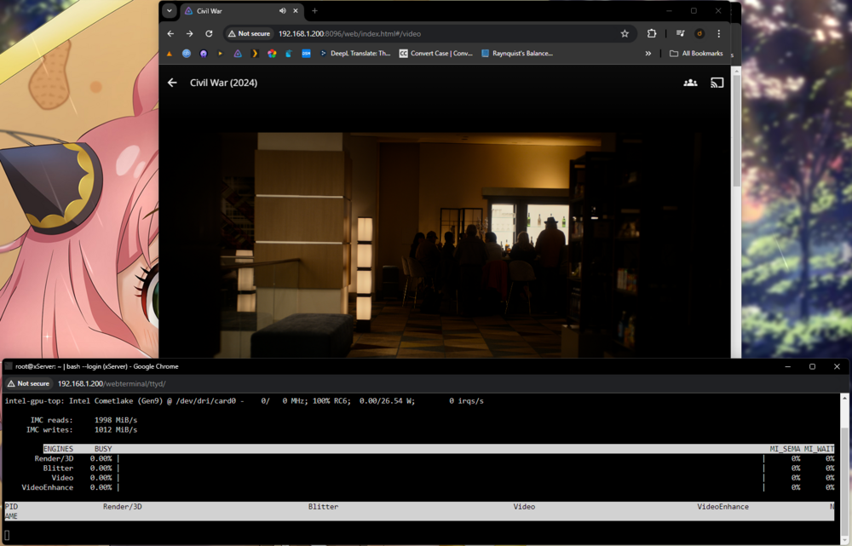Open Chrome three-dot menu

coord(719,34)
